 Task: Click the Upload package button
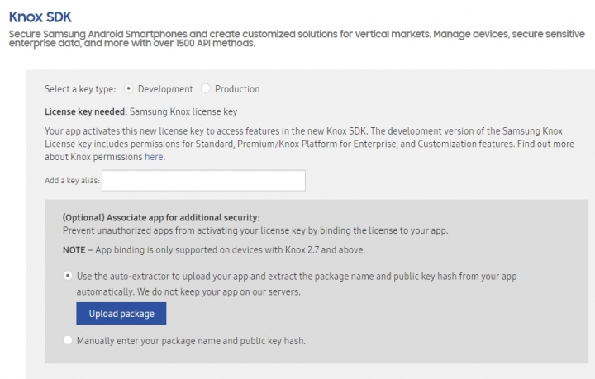[121, 314]
